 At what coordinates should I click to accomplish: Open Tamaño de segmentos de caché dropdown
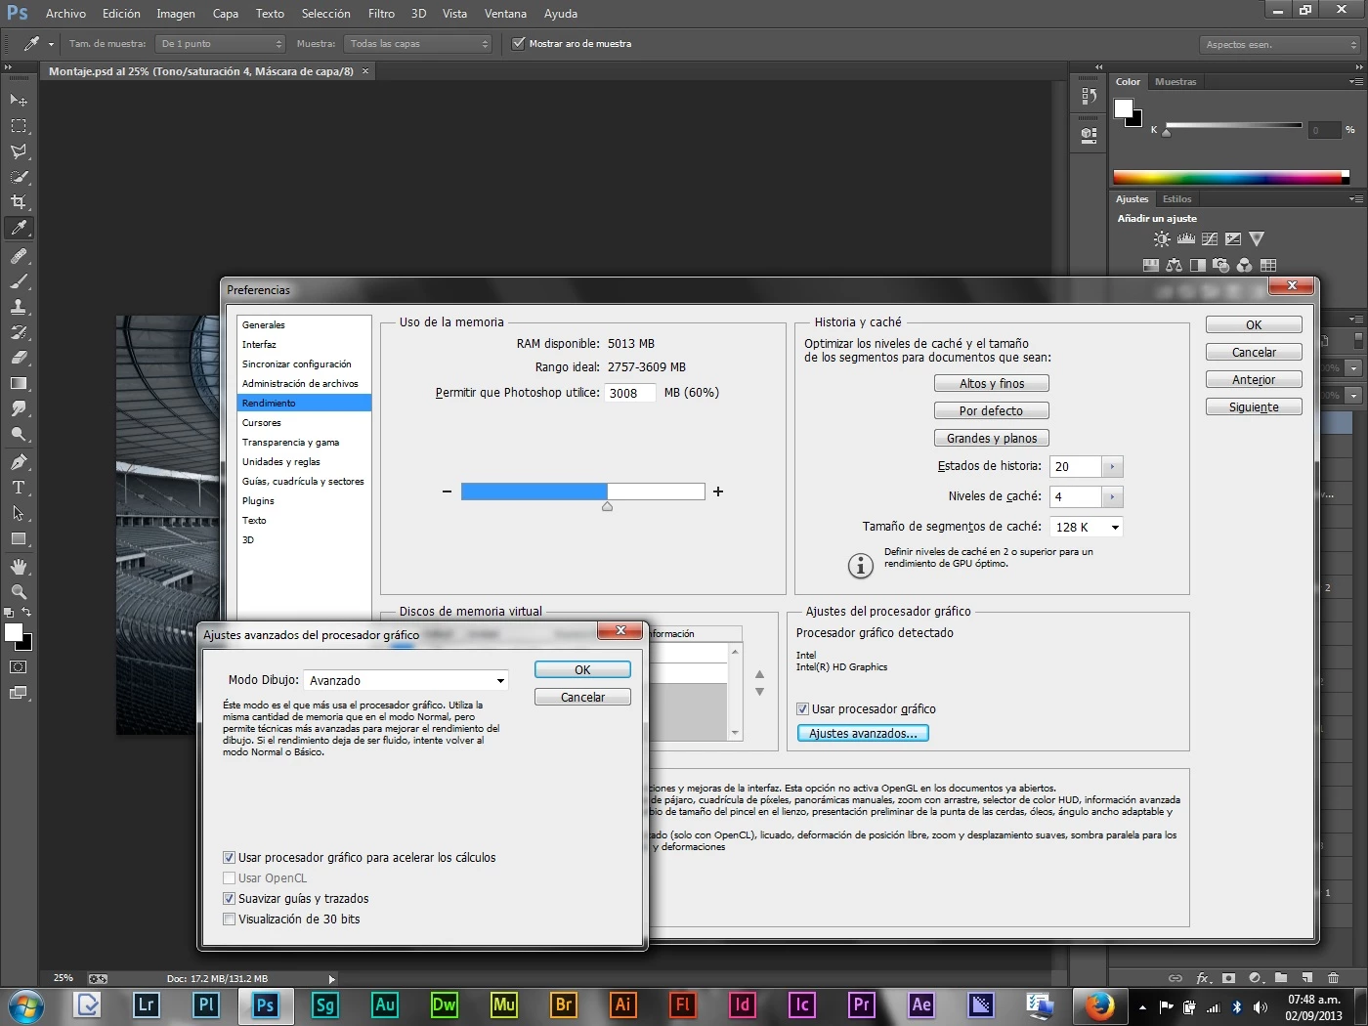coord(1087,527)
